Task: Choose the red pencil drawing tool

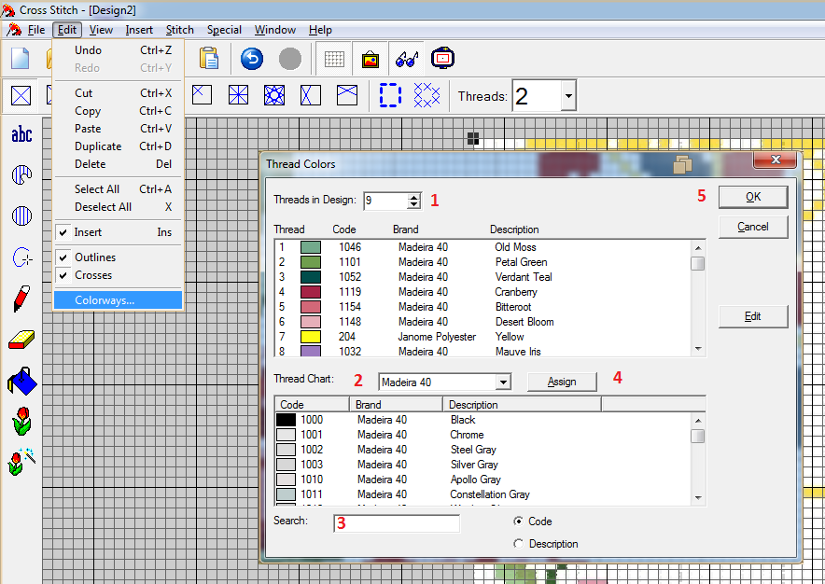Action: 21,299
